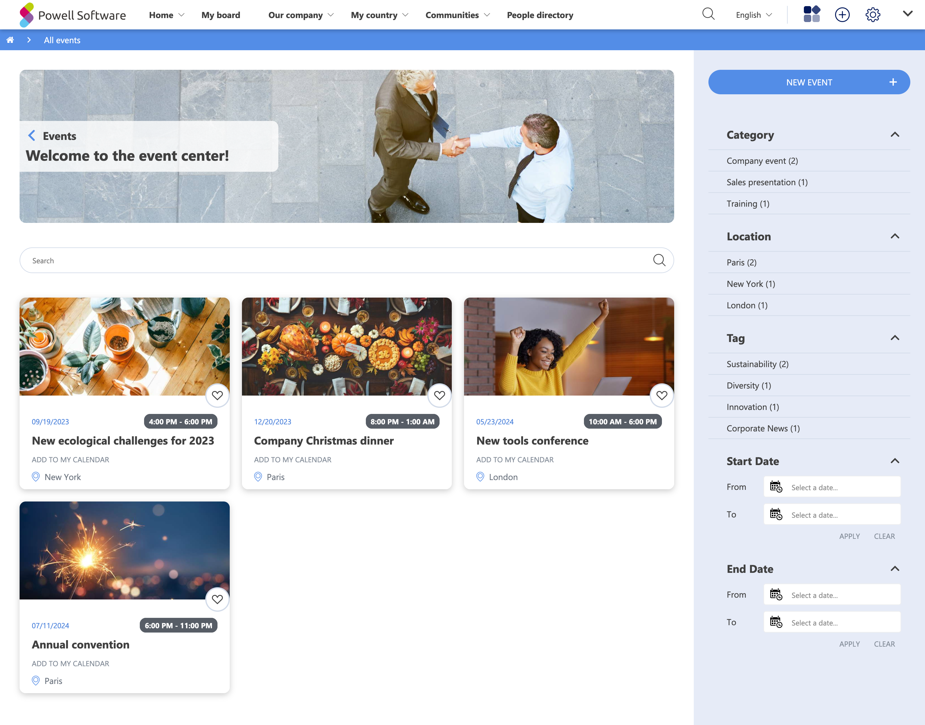Add New tools conference to my calendar
This screenshot has height=725, width=925.
pos(515,460)
